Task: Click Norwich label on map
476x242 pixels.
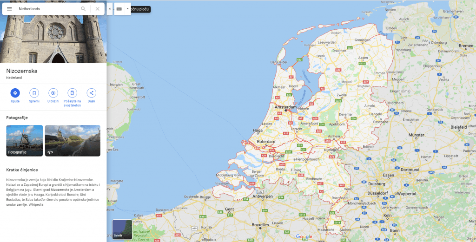Action: (116, 85)
